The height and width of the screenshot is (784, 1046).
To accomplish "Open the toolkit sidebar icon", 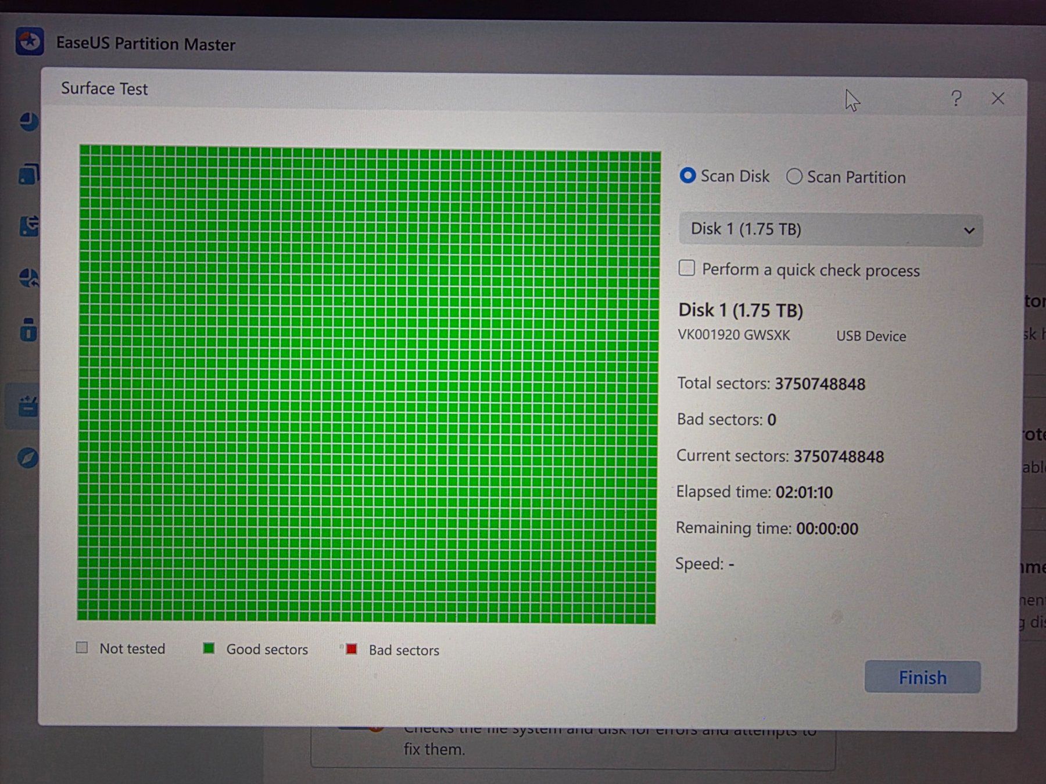I will click(x=27, y=406).
